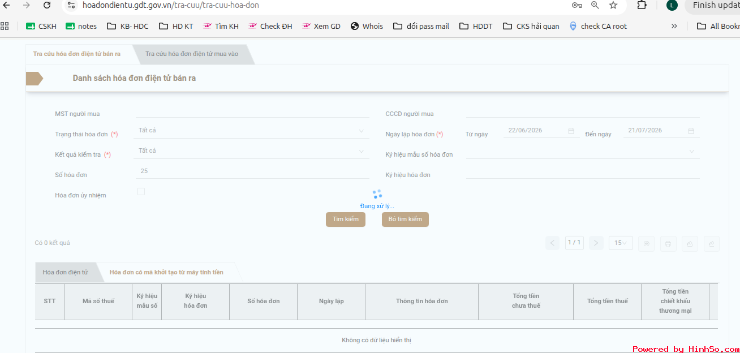Open the CKS hải quan bookmark folder
This screenshot has height=353, width=740.
[x=531, y=26]
